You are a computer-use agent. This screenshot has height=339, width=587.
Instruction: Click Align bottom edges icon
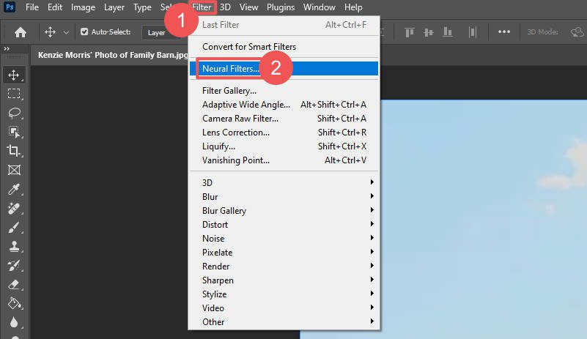tap(447, 32)
